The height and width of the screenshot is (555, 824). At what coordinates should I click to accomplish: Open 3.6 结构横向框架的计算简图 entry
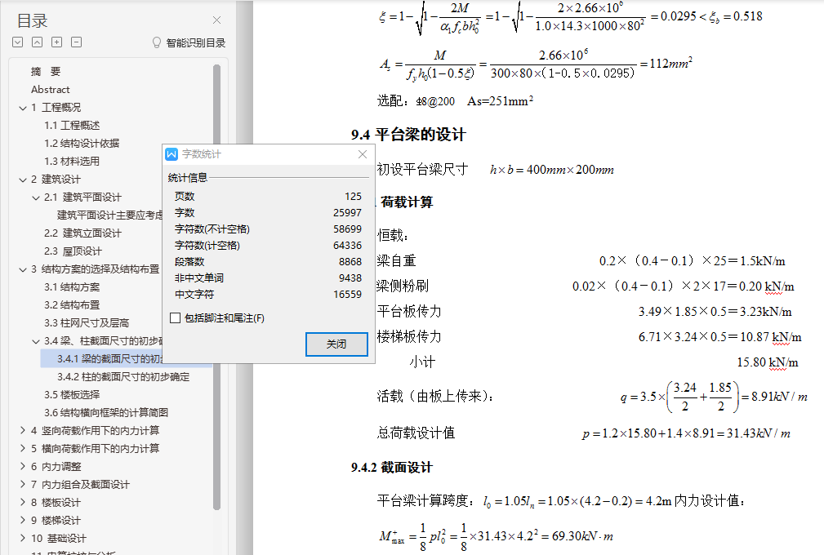105,413
